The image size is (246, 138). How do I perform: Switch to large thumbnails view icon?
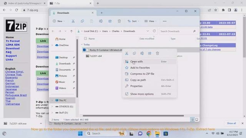click(x=196, y=120)
